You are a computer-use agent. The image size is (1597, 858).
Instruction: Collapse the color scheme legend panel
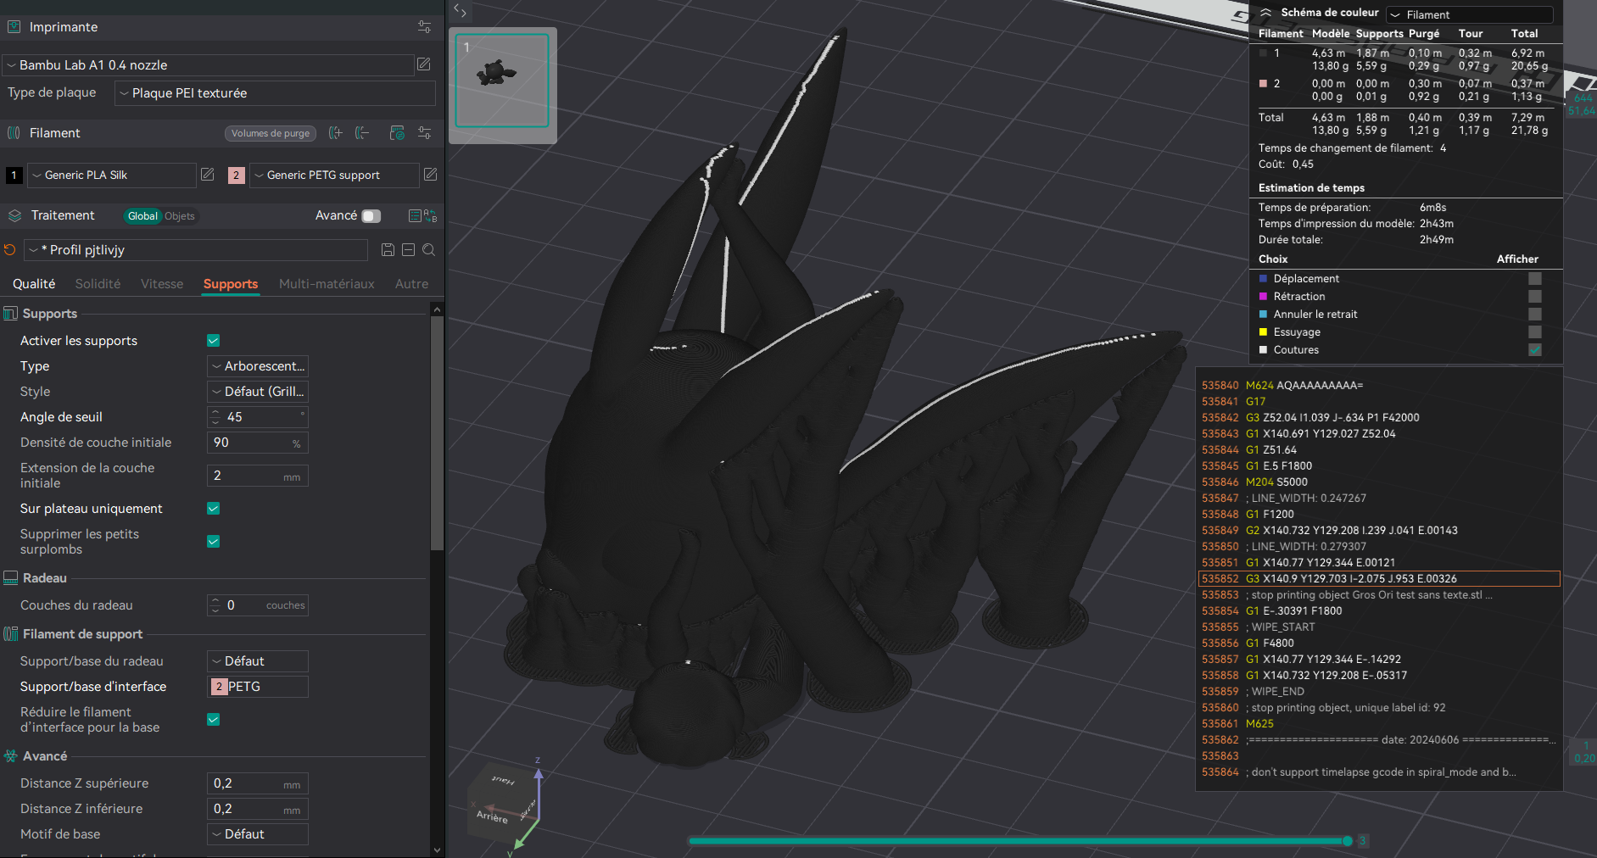[x=1265, y=13]
